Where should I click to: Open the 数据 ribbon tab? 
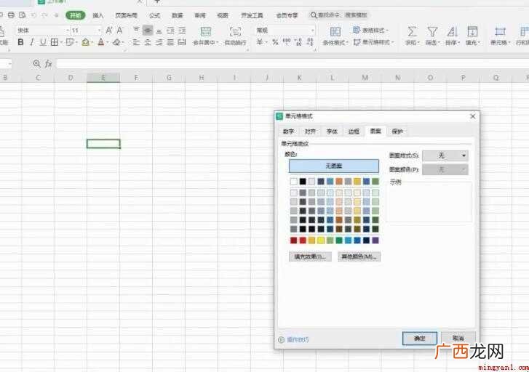tap(177, 15)
